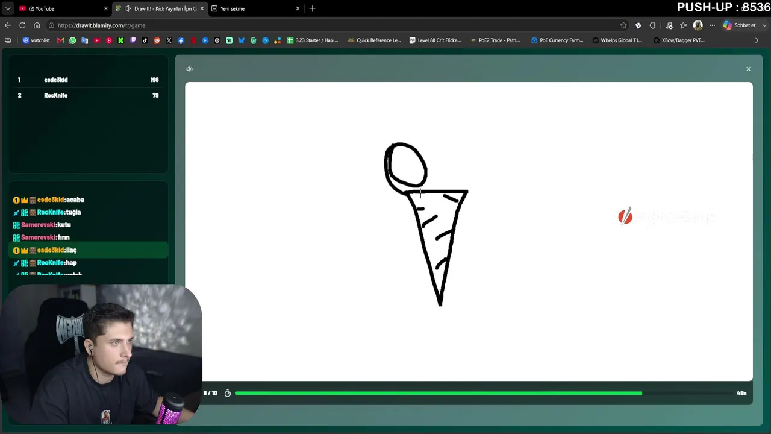Viewport: 771px width, 434px height.
Task: Open browser settings and more menu
Action: pyautogui.click(x=713, y=25)
